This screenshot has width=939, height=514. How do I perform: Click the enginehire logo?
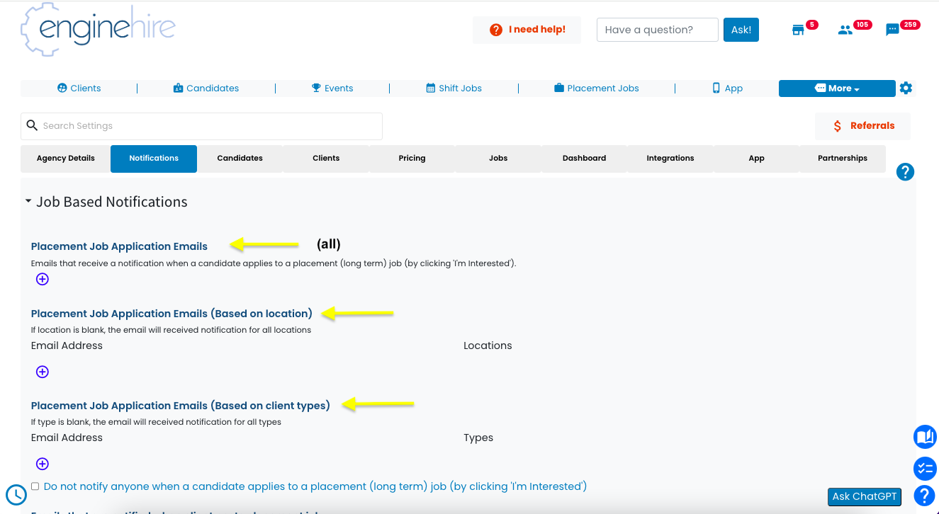[98, 28]
